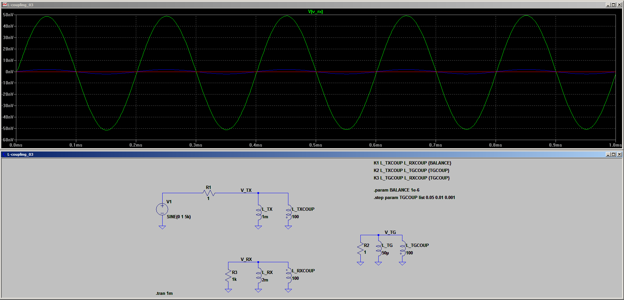This screenshot has height=300, width=624.
Task: Click the R3 resistor symbol
Action: pyautogui.click(x=228, y=276)
